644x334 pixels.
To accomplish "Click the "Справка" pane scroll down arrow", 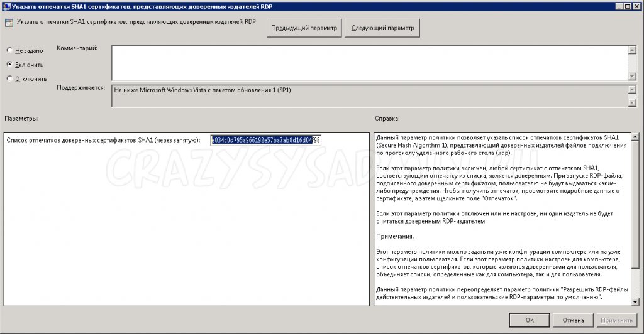I will [636, 301].
